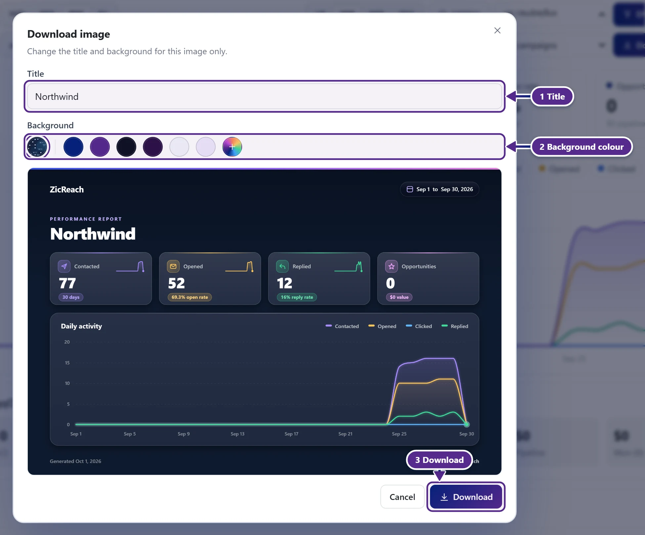Screen dimensions: 645x535
Task: Choose the light lilac background swatch
Action: click(x=206, y=147)
